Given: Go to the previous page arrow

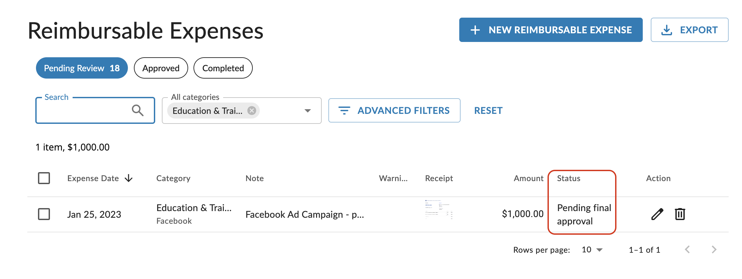Looking at the screenshot, I should click(x=687, y=250).
